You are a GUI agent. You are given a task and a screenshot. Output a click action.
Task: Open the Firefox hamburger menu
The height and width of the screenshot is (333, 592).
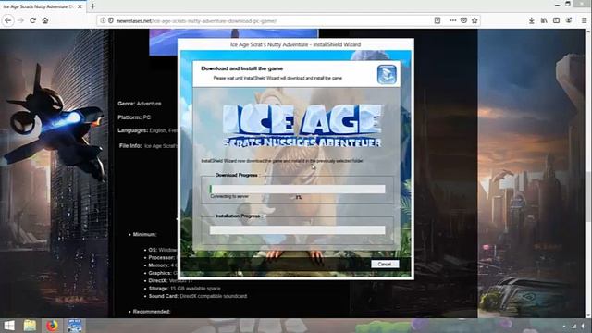click(x=584, y=20)
